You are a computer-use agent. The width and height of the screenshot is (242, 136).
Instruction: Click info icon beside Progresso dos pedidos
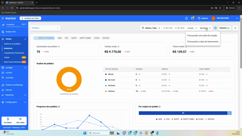(x=59, y=107)
